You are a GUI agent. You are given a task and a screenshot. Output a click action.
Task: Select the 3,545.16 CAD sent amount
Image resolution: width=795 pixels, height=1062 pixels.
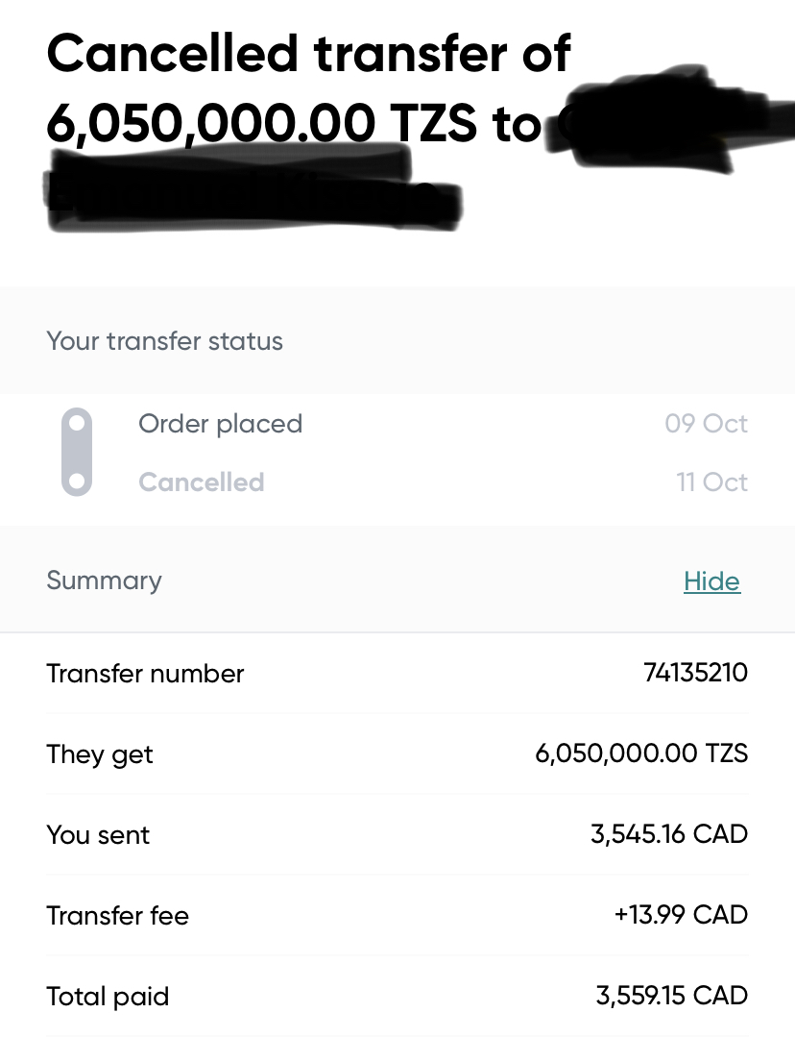668,834
